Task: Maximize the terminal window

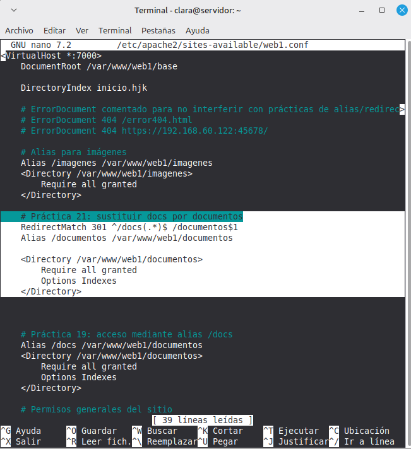Action: tap(382, 11)
